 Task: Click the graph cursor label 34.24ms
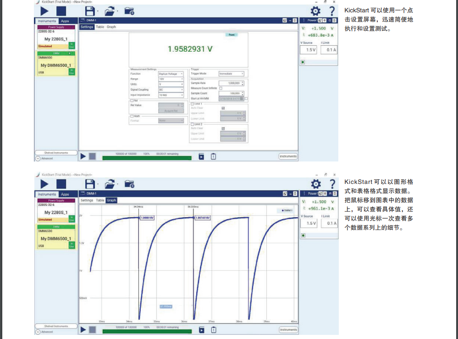pos(138,207)
